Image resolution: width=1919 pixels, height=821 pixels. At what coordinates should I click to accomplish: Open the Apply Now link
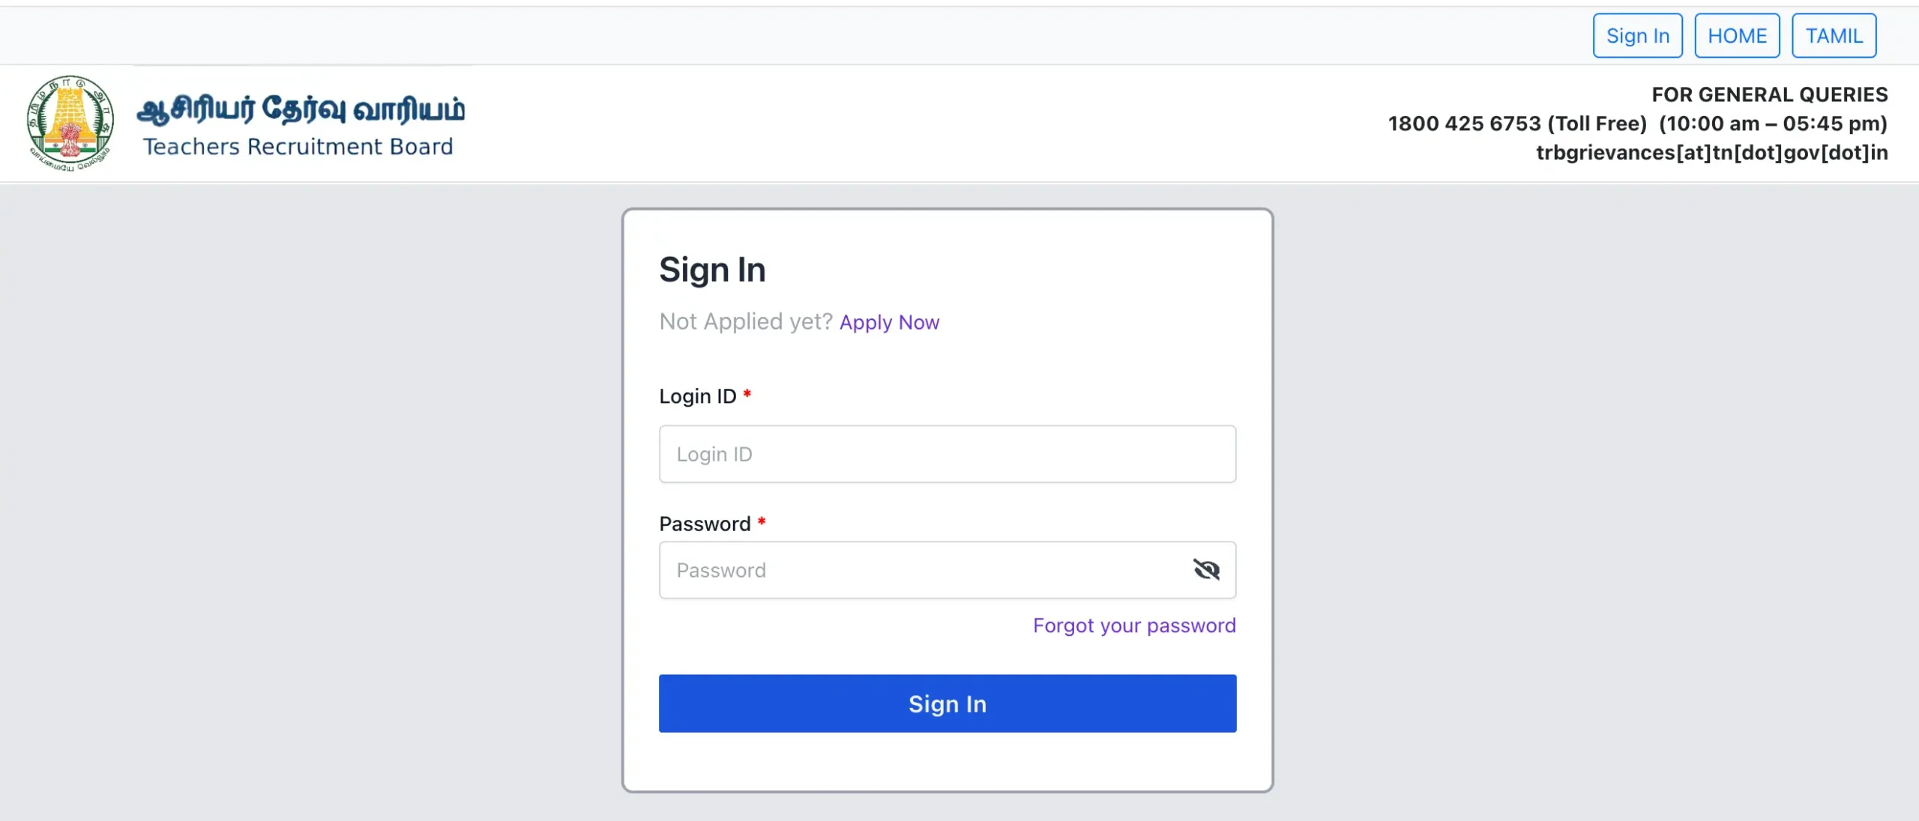[889, 322]
